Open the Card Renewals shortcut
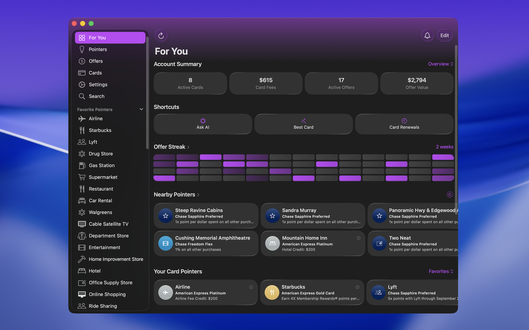Viewport: 529px width, 330px height. (404, 124)
